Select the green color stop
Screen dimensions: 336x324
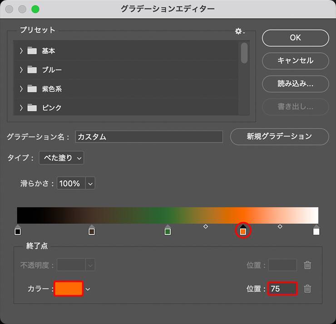[x=168, y=231]
